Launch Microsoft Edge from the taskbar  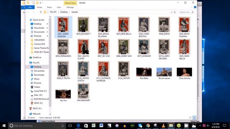coord(78,125)
